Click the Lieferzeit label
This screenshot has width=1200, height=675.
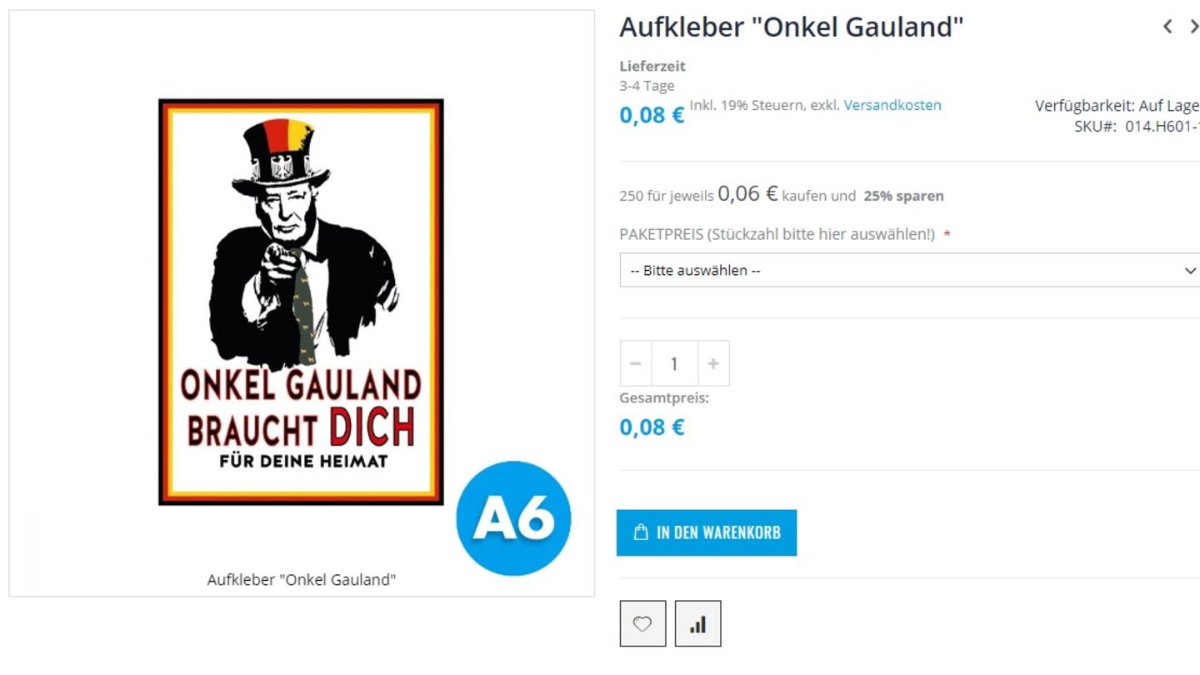(652, 66)
